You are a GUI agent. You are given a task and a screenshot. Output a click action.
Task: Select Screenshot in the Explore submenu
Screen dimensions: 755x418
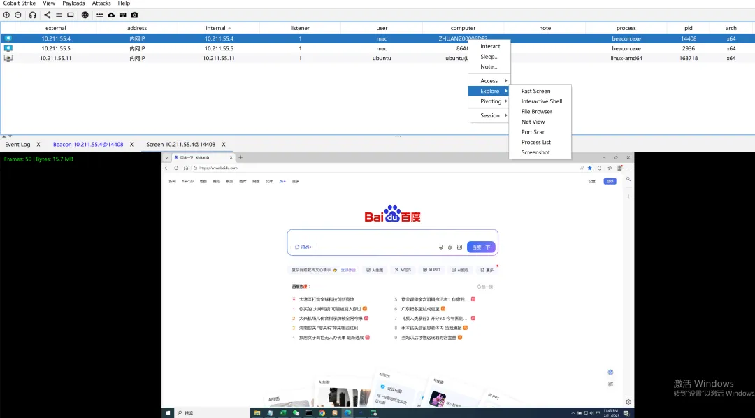point(540,152)
